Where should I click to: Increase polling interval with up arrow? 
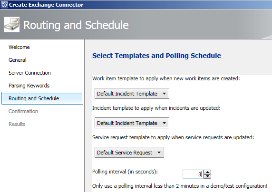click(207, 172)
